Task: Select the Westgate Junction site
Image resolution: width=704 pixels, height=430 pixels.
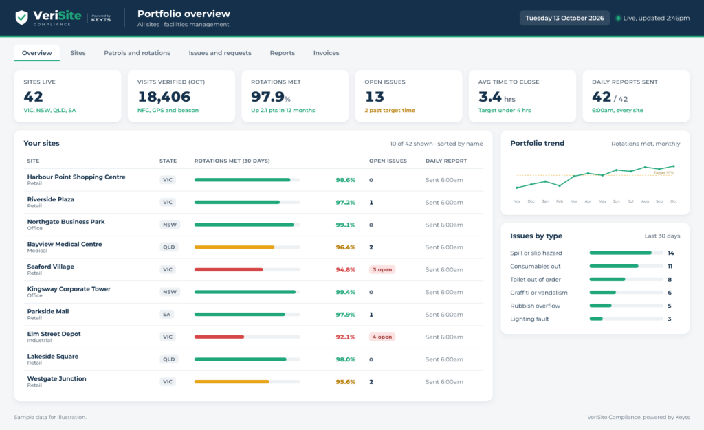Action: point(253,382)
